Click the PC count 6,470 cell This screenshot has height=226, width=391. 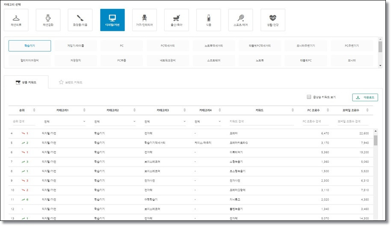(x=325, y=133)
